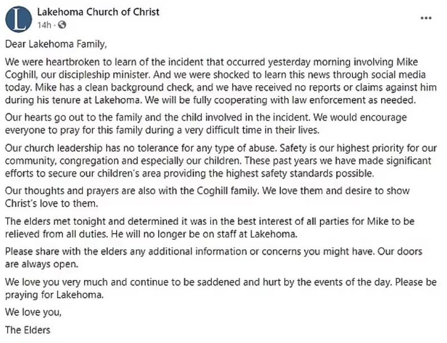Click the paragraph starting "Our hearts go out"

click(206, 124)
